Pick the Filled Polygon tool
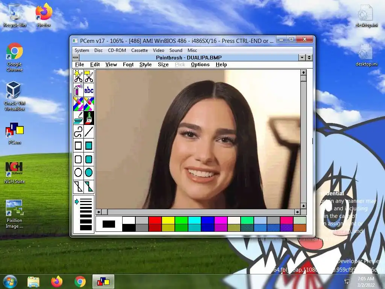 pos(89,186)
